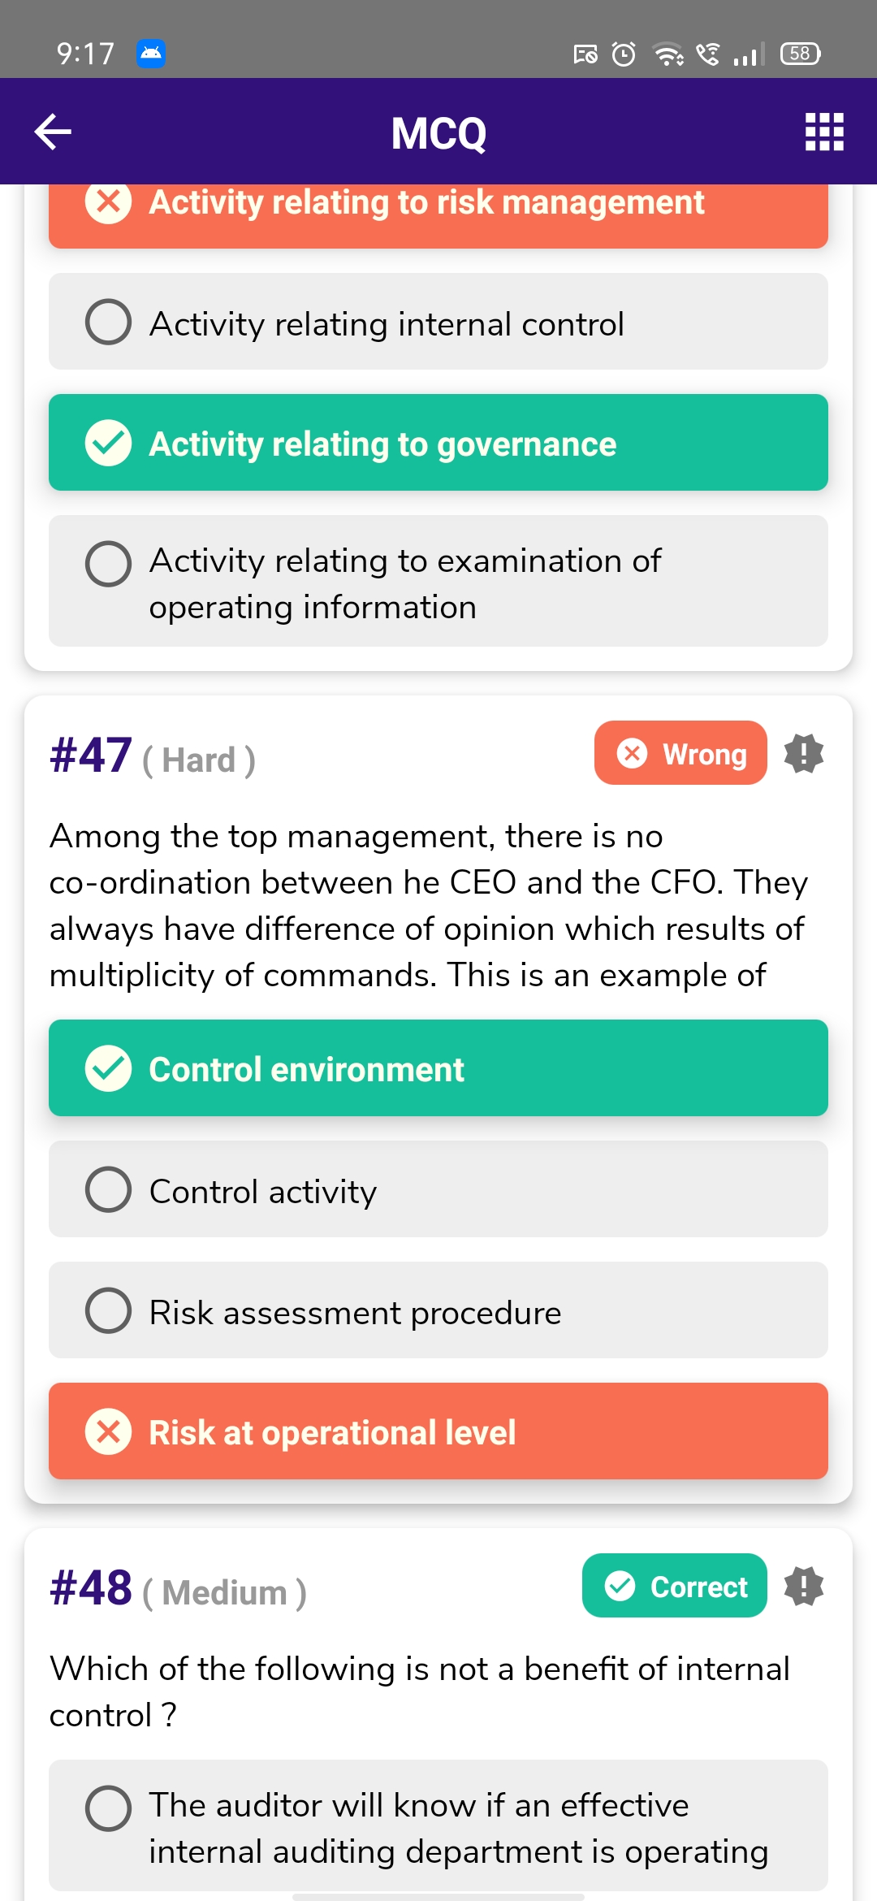
Task: Select 'Activity relating to examination of operating information'
Action: 438,582
